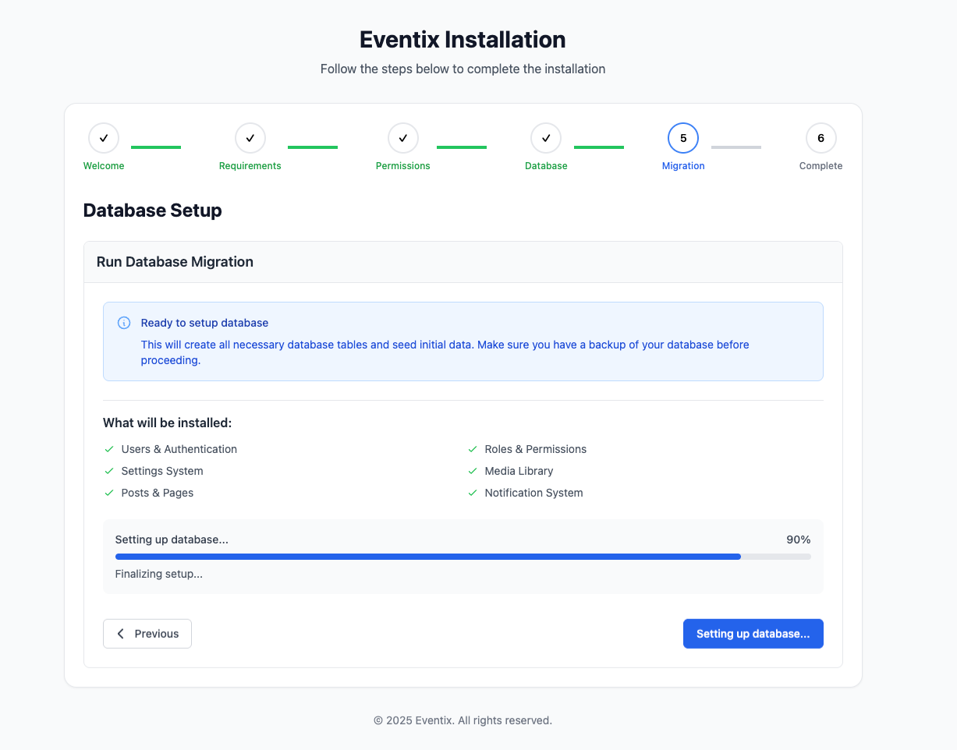Click the Permissions step checkmark circle

[x=403, y=137]
